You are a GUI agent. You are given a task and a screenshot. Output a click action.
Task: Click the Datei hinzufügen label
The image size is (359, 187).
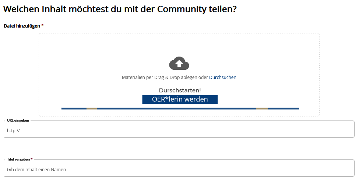(22, 26)
